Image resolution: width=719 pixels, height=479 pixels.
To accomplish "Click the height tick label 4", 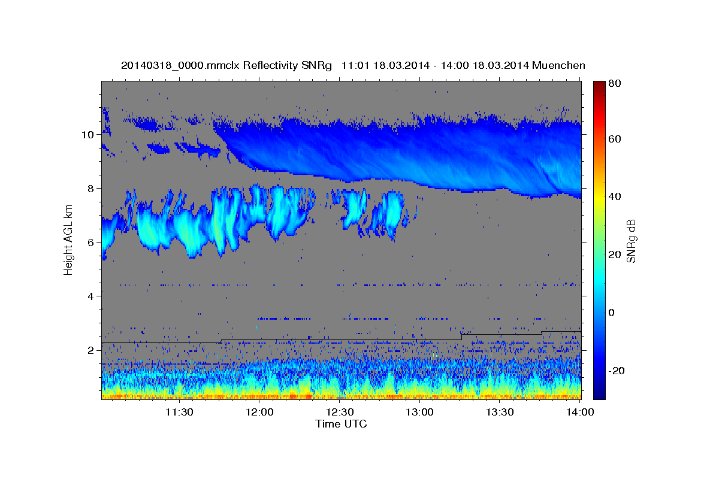I will (x=91, y=296).
